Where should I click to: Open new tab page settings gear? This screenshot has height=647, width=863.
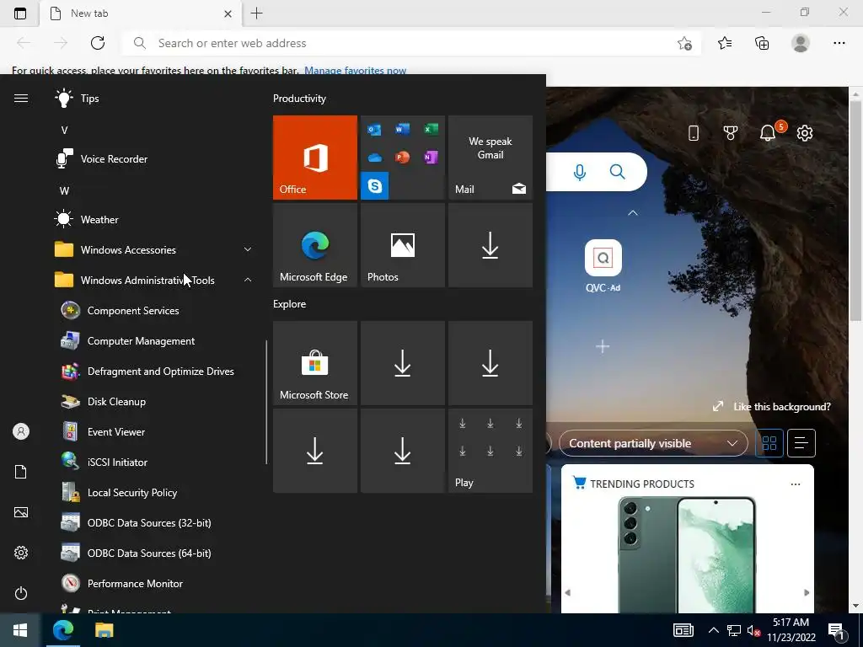(805, 132)
